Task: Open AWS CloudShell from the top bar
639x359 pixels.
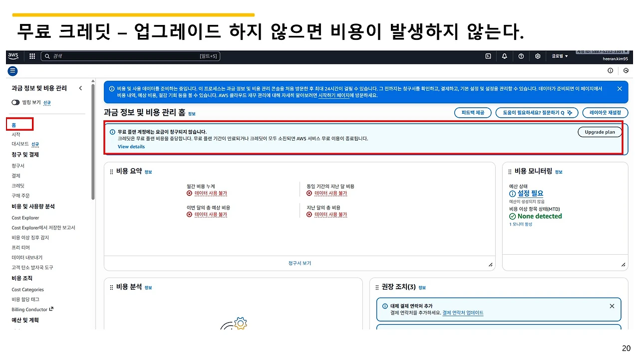Action: coord(488,56)
